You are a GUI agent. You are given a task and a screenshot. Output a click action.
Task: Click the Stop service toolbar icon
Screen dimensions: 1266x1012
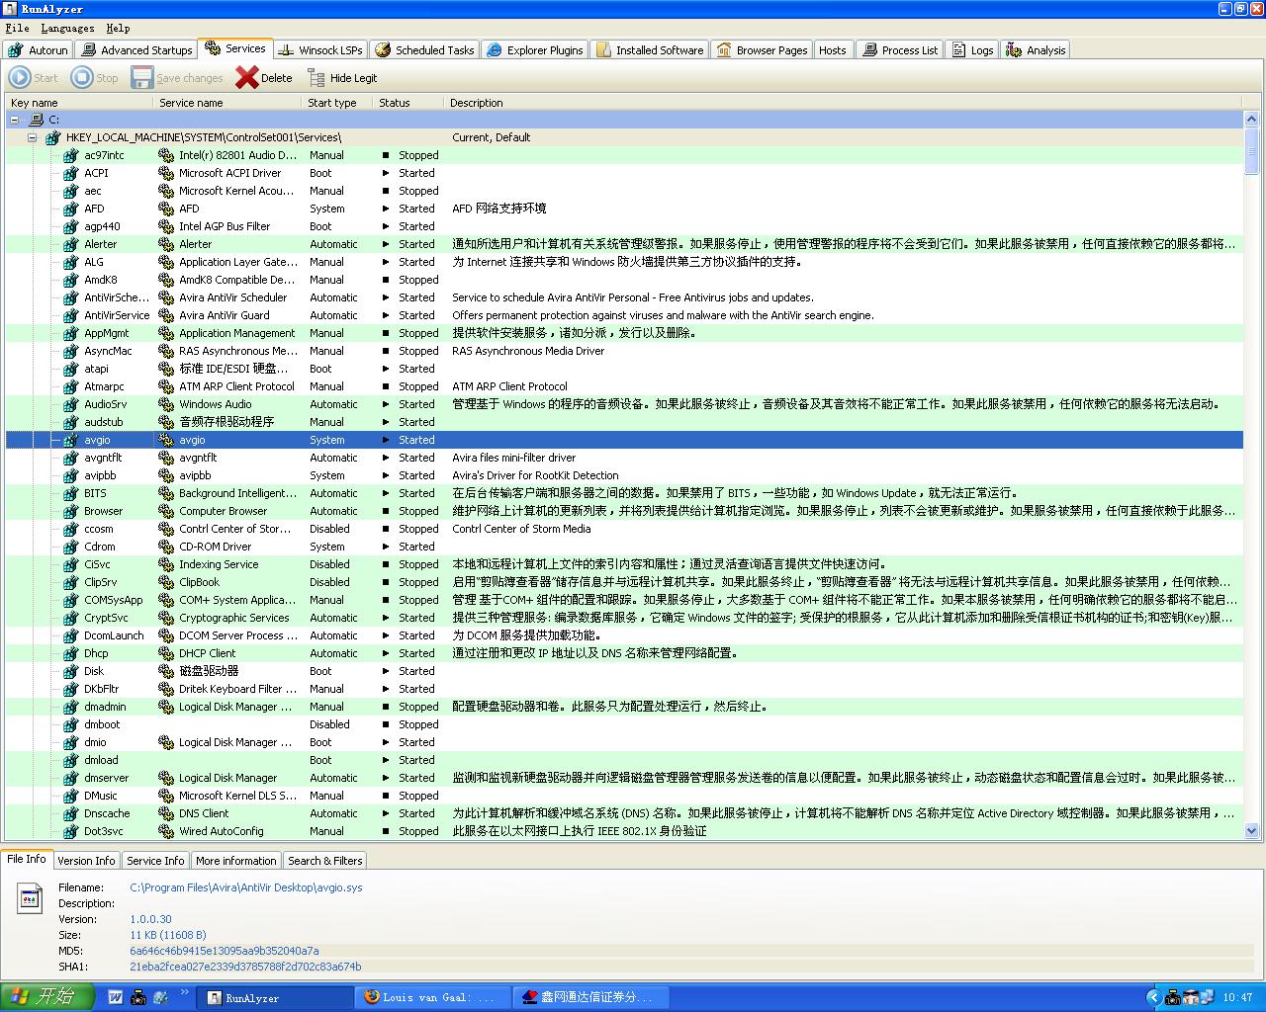point(82,77)
